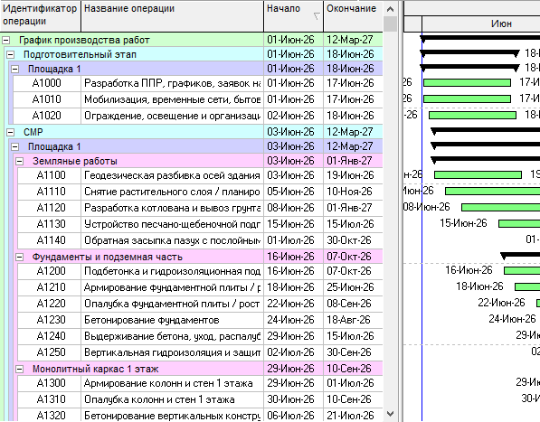The image size is (540, 422).
Task: Select activity row A1240
Action: (x=201, y=336)
